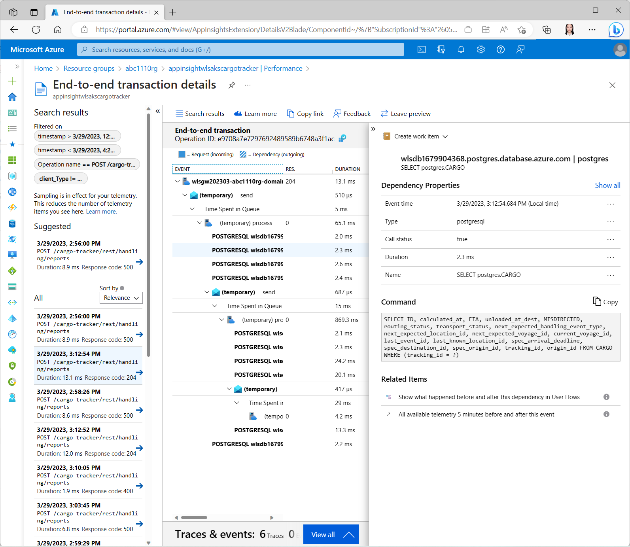The image size is (630, 547).
Task: Click Feedback toolbar item
Action: click(352, 114)
